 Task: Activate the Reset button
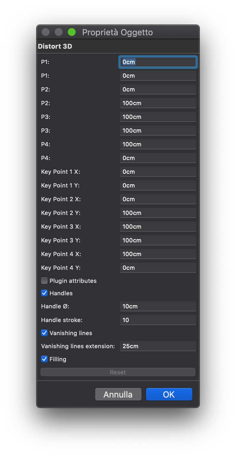click(118, 372)
